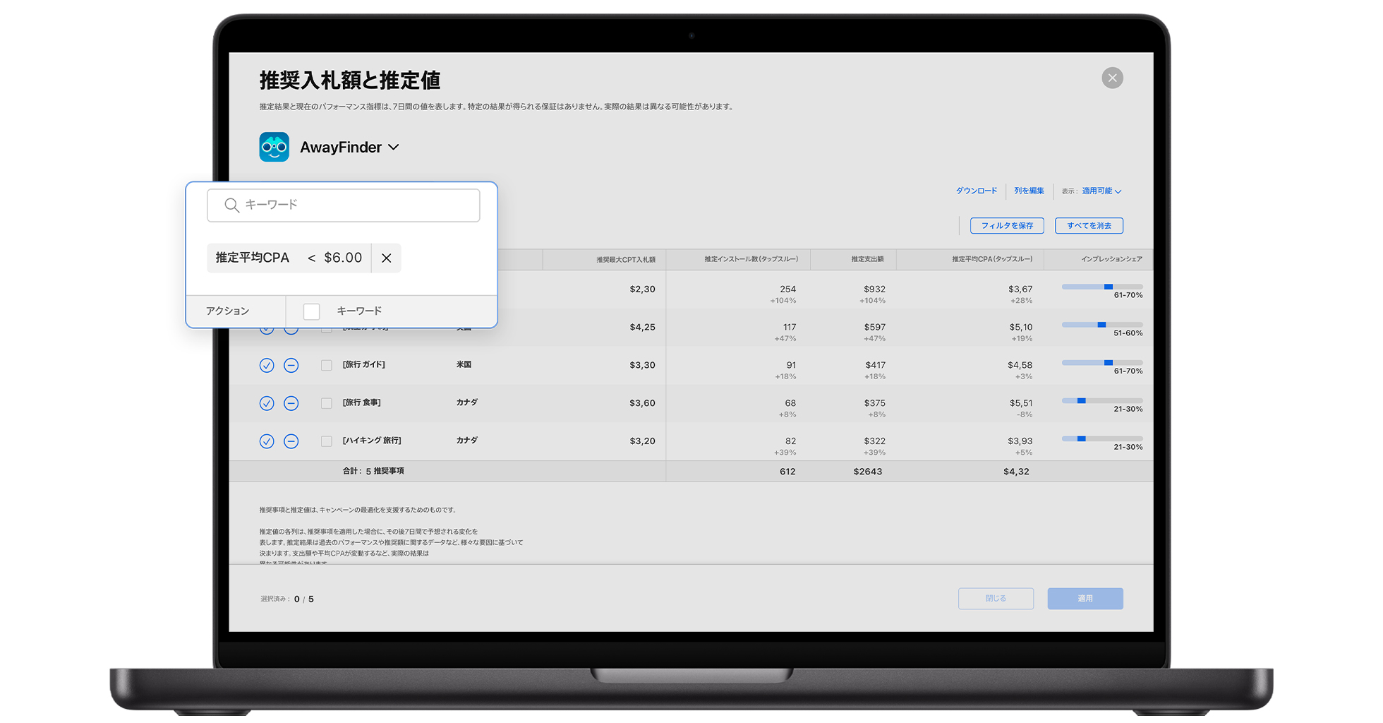Click the minus icon for ハイキング 旅行 row
The image size is (1383, 723).
pos(291,441)
